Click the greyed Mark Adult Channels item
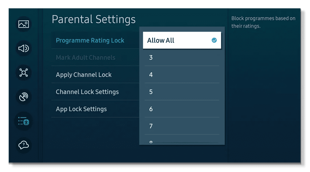Screen dimensions: 310x172 pyautogui.click(x=85, y=57)
